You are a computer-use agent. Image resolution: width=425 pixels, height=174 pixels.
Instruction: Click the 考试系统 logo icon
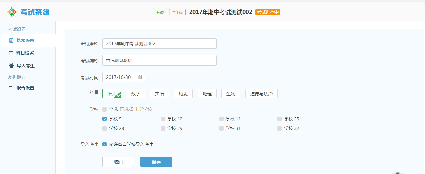(12, 12)
